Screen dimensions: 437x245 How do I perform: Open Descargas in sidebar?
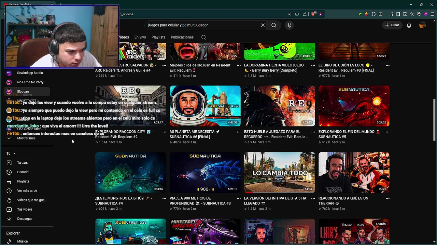pos(27,219)
